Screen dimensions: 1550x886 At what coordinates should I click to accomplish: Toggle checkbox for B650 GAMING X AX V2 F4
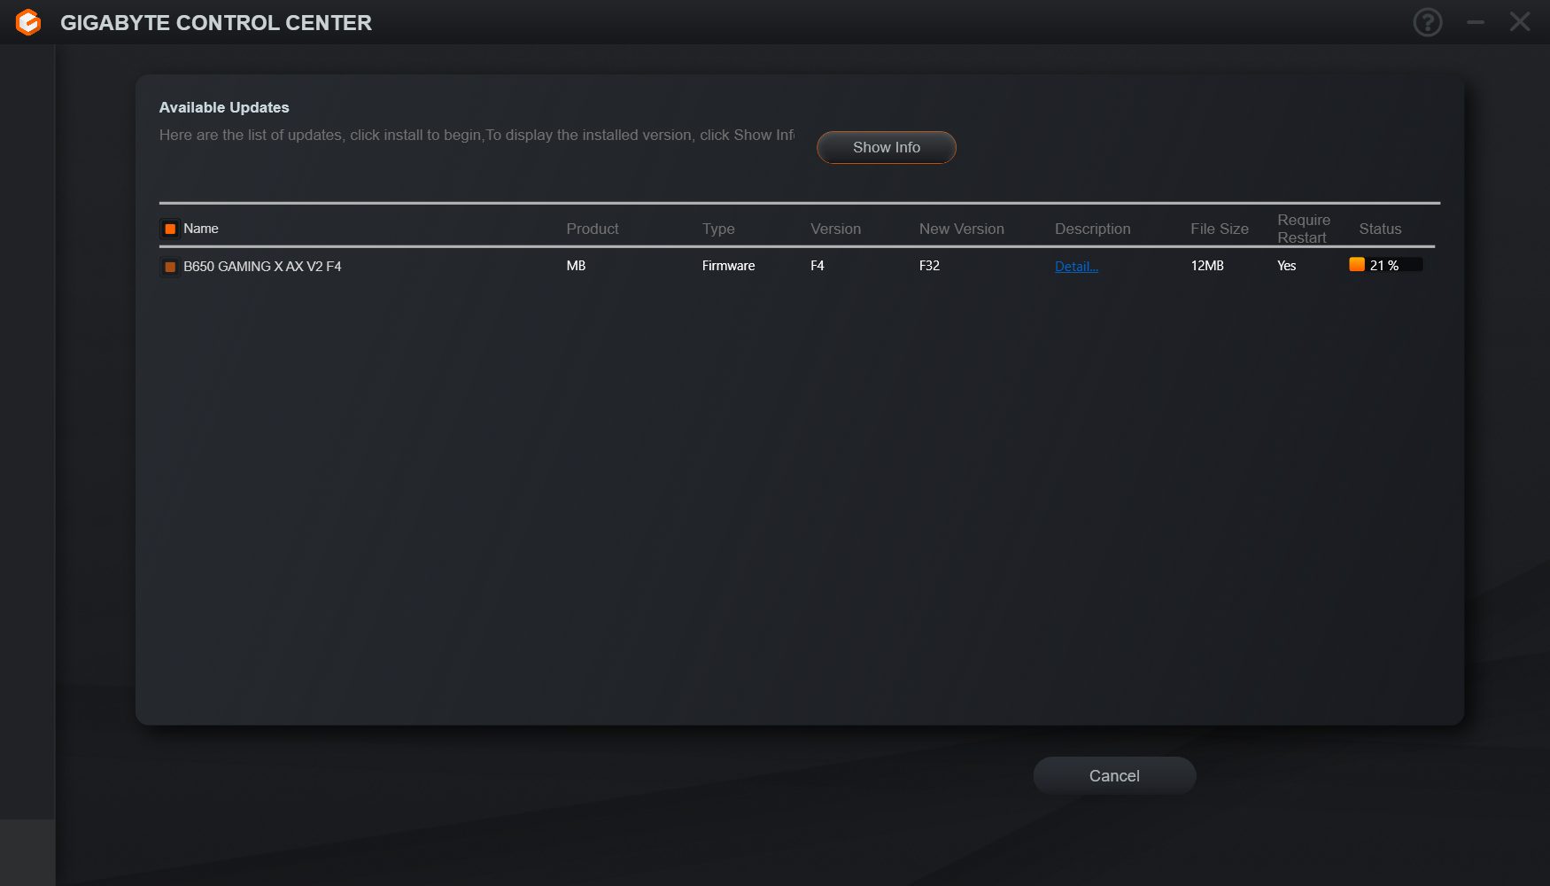(170, 266)
